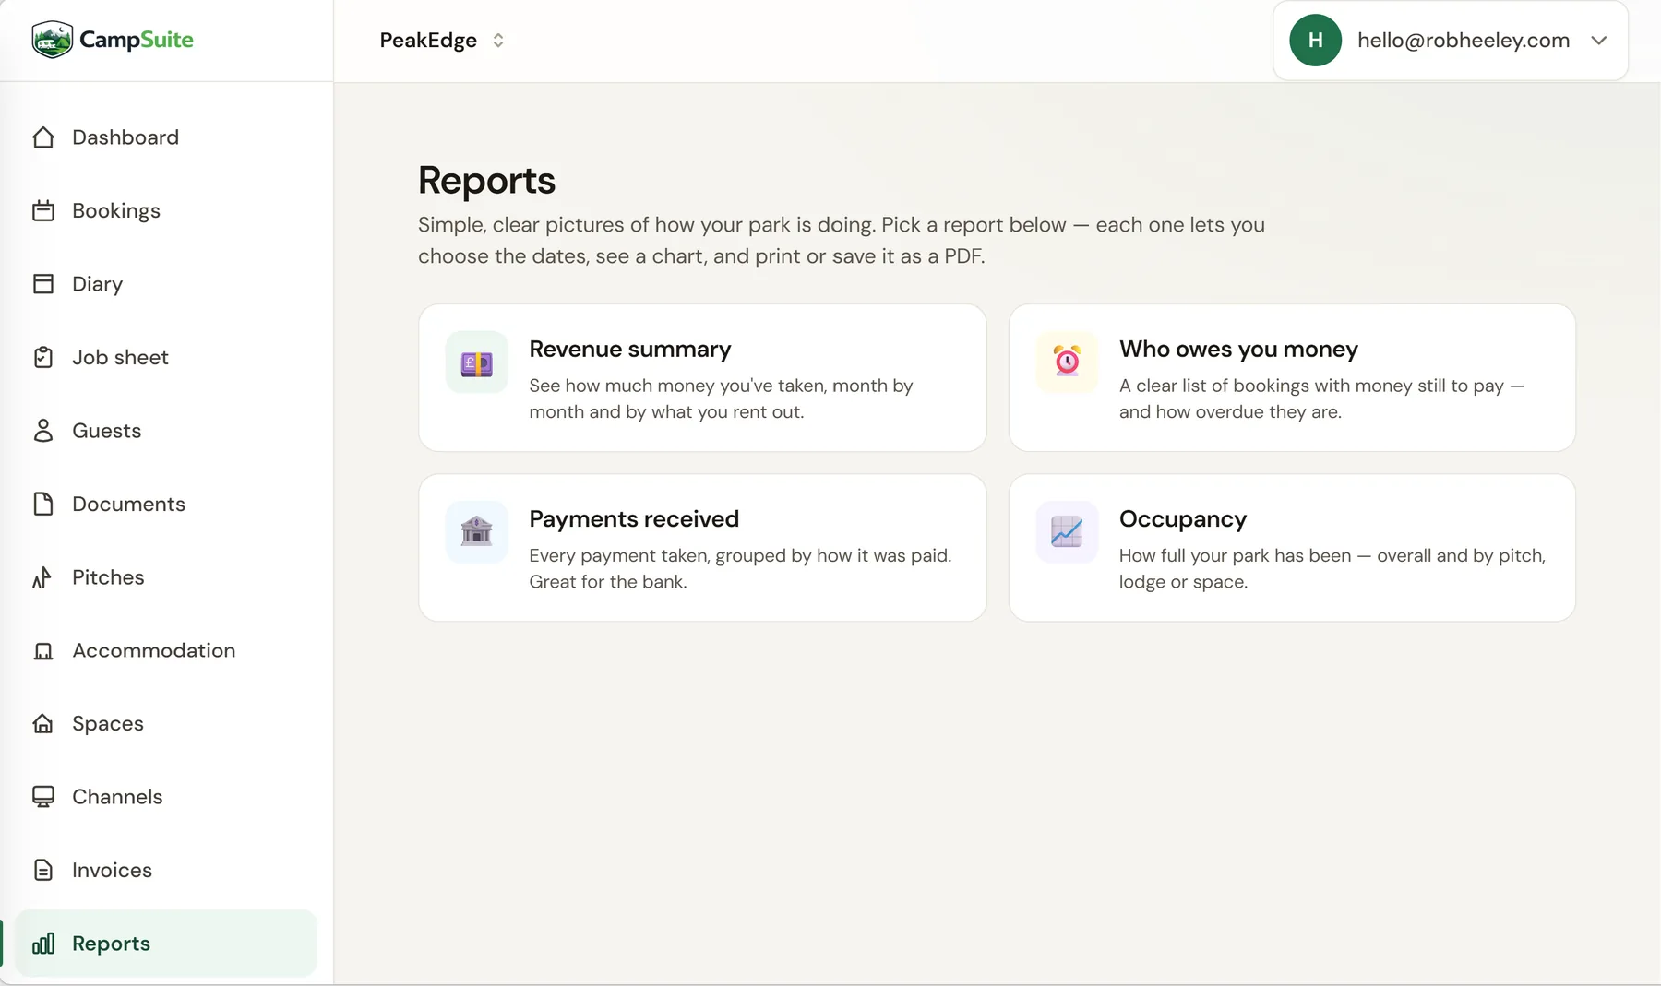Click the bank building icon for Payments received
Screen dimensions: 1661x986
(477, 532)
